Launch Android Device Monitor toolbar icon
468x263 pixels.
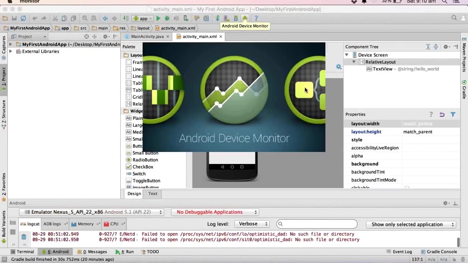245,18
